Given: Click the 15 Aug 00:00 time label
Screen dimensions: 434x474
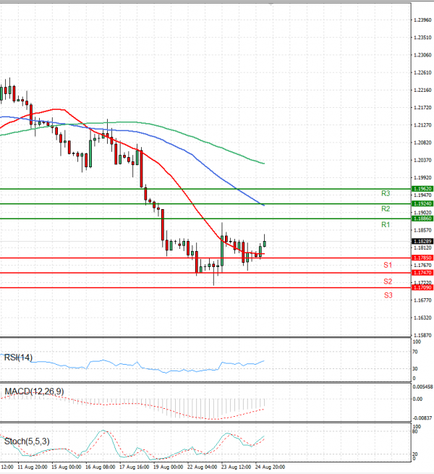Looking at the screenshot, I should point(67,467).
